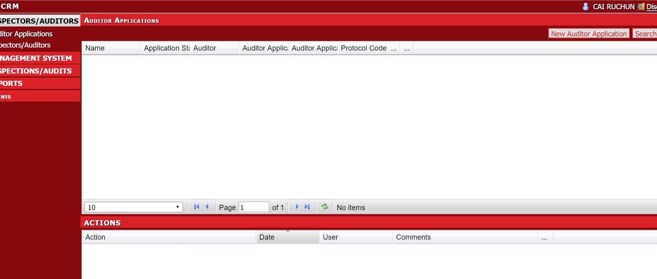The image size is (657, 279).
Task: Click the CRM logo text
Action: pyautogui.click(x=10, y=6)
